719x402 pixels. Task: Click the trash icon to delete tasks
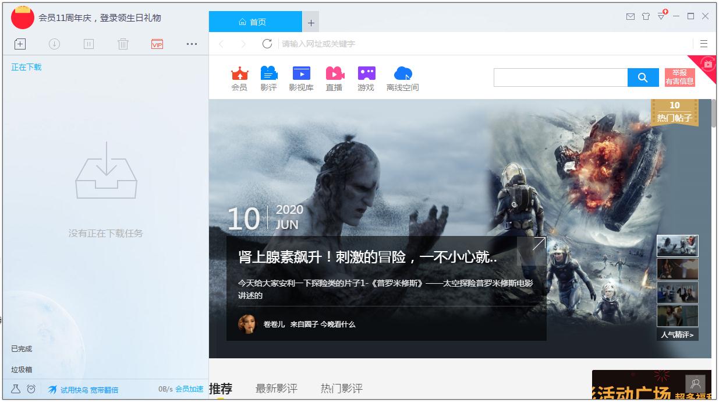coord(123,44)
